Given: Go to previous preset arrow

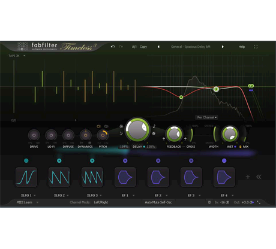Looking at the screenshot, I should point(158,47).
